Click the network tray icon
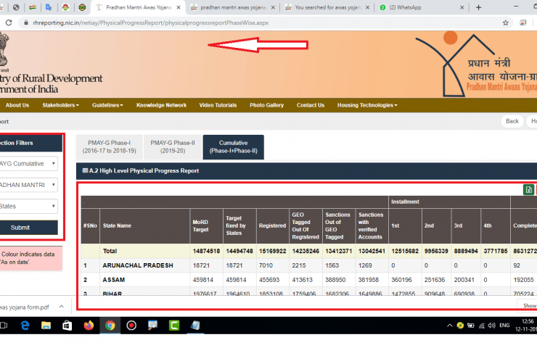The width and height of the screenshot is (537, 348). tap(482, 326)
